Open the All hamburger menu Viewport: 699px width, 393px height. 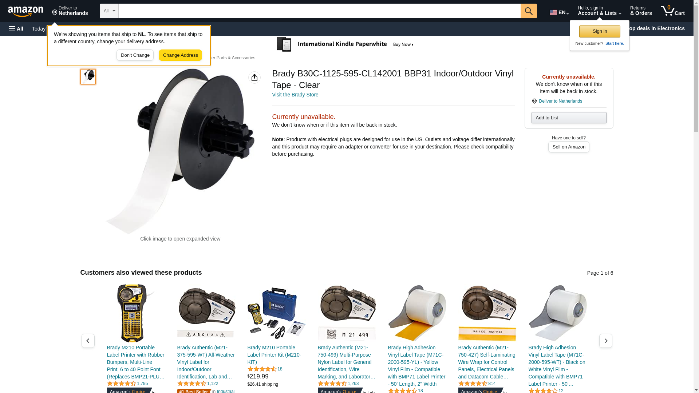[x=16, y=29]
